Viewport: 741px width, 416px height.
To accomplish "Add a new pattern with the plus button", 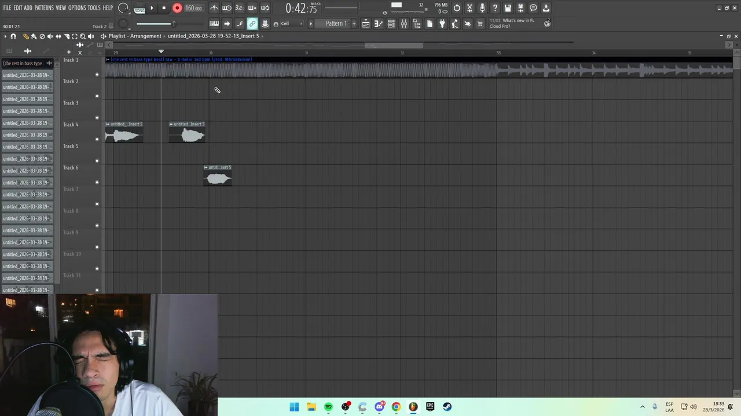I will click(x=354, y=24).
